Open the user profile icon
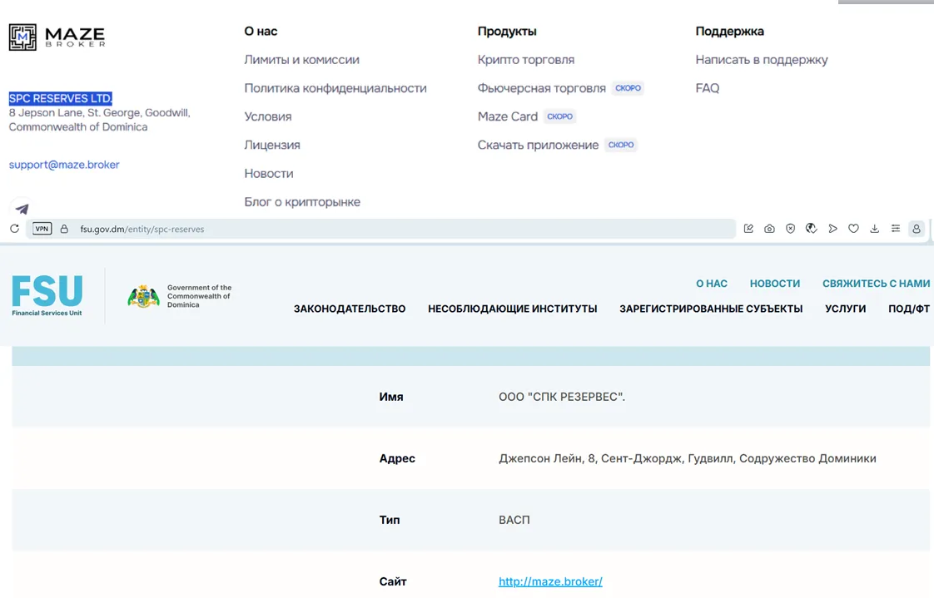The width and height of the screenshot is (934, 598). [x=917, y=229]
